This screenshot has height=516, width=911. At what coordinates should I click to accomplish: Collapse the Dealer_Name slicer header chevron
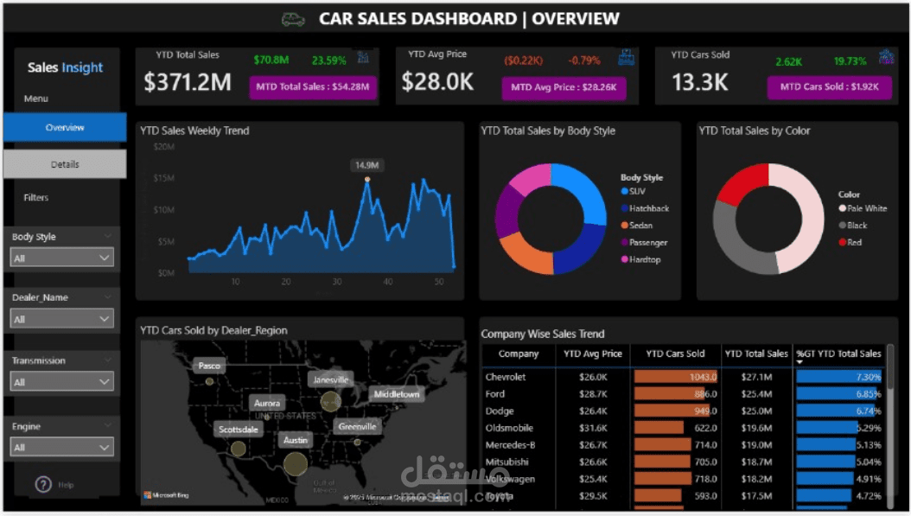point(107,297)
